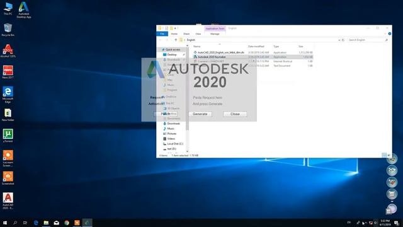Click Up one level arrow in Explorer
403x227 pixels.
(176, 40)
